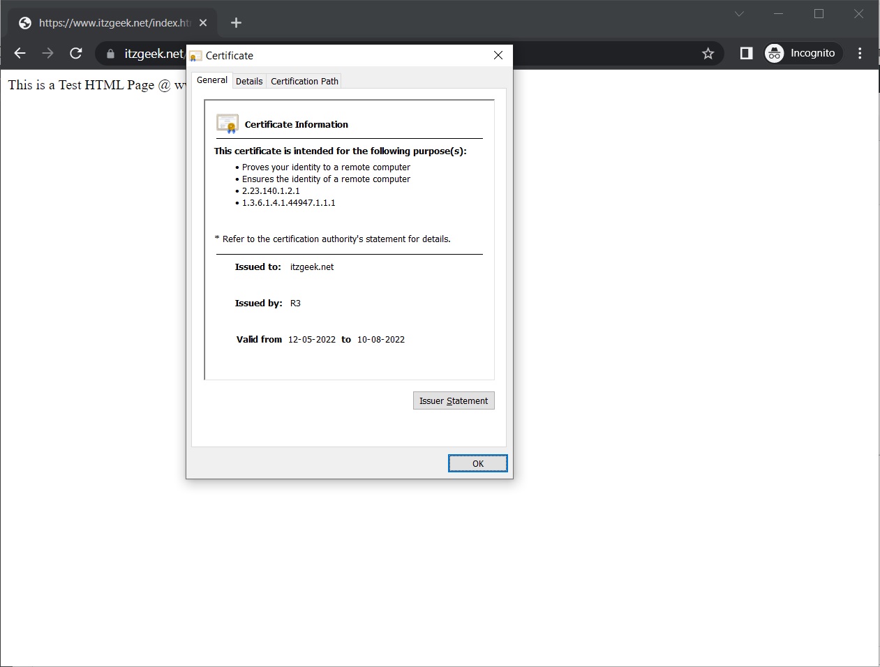880x667 pixels.
Task: Go back with the browser back arrow
Action: (x=20, y=53)
